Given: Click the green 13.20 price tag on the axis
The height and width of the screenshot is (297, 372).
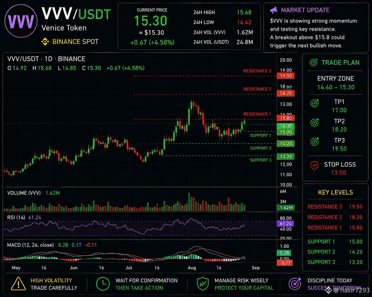Looking at the screenshot, I should (x=286, y=156).
